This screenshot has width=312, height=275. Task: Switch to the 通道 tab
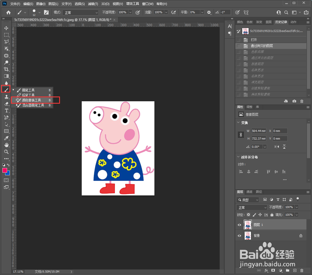click(x=249, y=192)
